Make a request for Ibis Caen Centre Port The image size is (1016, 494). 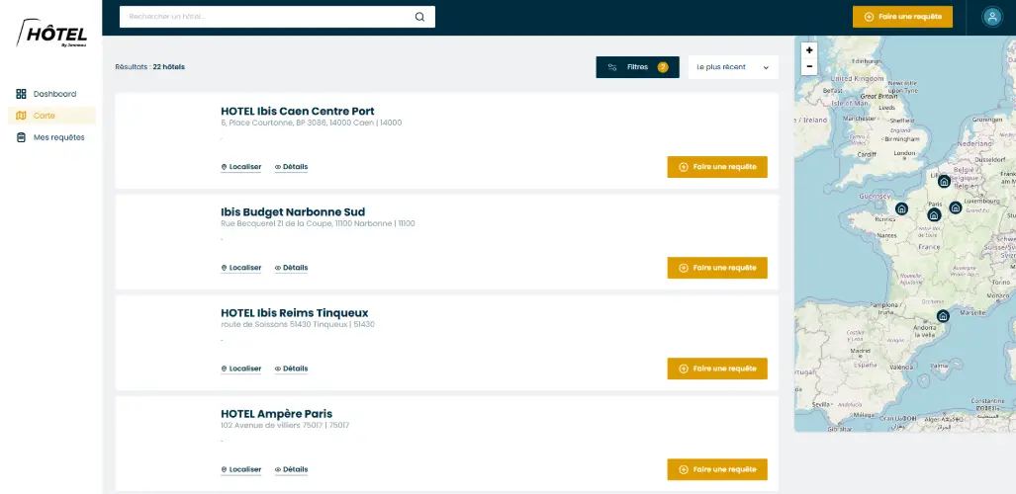717,167
